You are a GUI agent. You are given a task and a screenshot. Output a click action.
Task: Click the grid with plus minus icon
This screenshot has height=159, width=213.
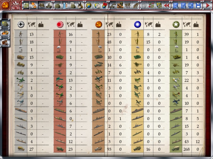point(151,5)
